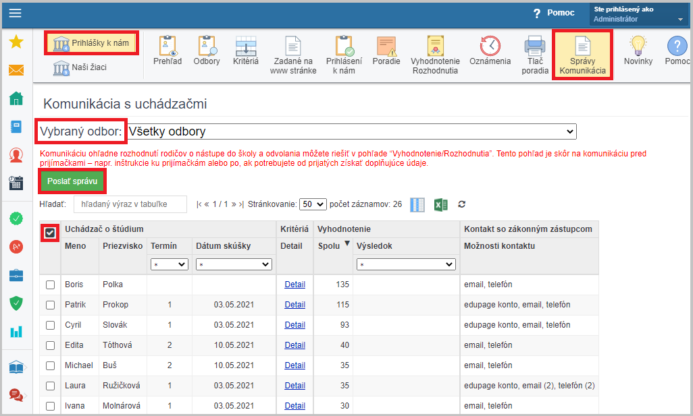Viewport: 693px width, 416px height.
Task: Tick the checkbox for Ivana Molnárová
Action: (x=51, y=407)
